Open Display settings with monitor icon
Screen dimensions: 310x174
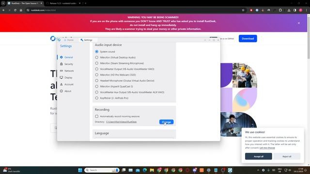click(66, 77)
